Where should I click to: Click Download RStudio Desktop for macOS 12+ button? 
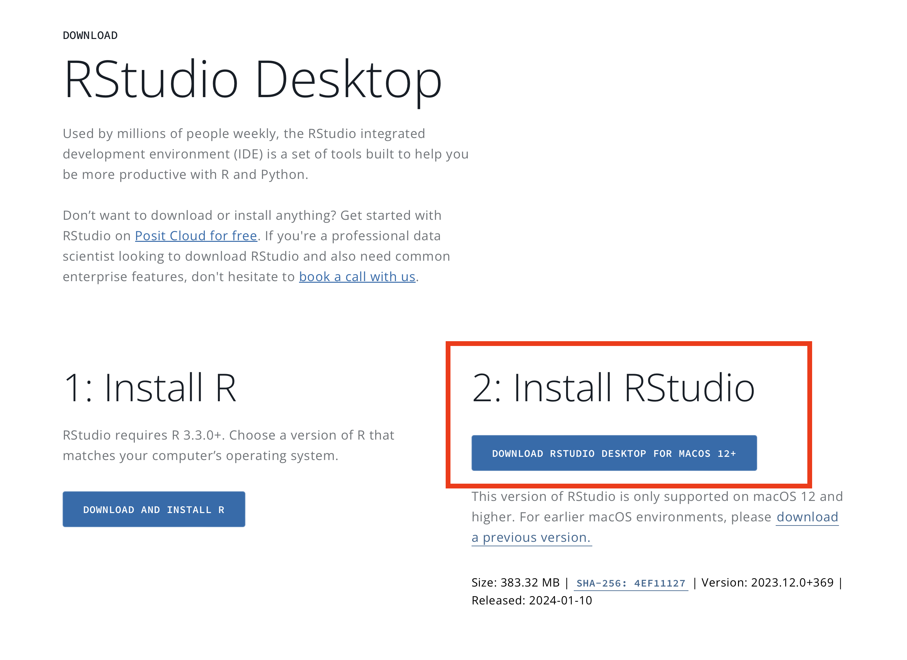click(x=614, y=453)
